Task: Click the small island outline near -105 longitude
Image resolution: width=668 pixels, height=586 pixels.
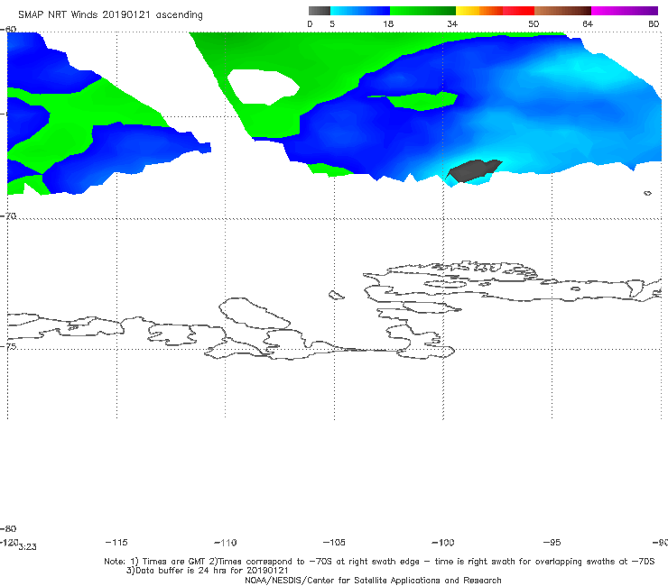Action: (x=336, y=295)
